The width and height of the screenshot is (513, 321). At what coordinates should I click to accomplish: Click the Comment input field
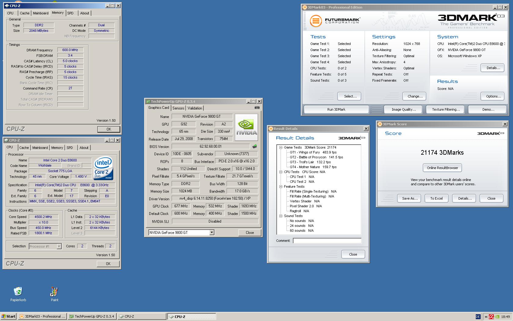(x=327, y=241)
